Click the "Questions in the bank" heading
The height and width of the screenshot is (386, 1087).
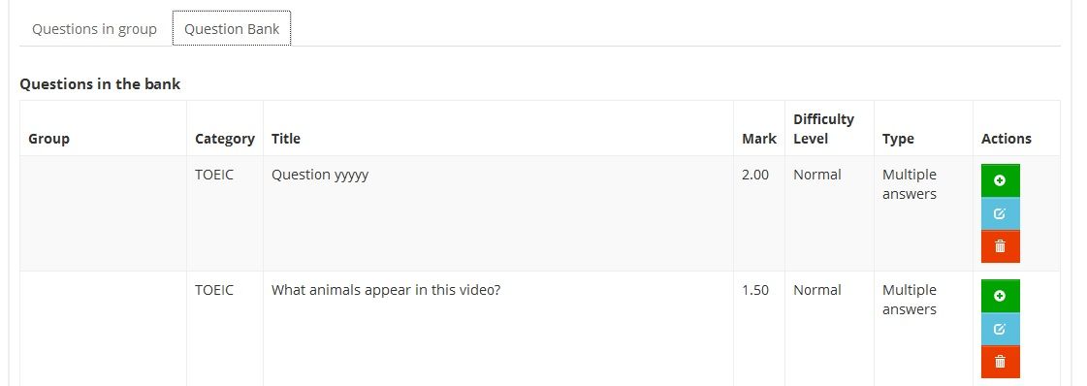click(100, 83)
